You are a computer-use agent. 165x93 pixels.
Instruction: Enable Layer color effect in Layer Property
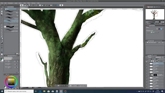(161, 29)
